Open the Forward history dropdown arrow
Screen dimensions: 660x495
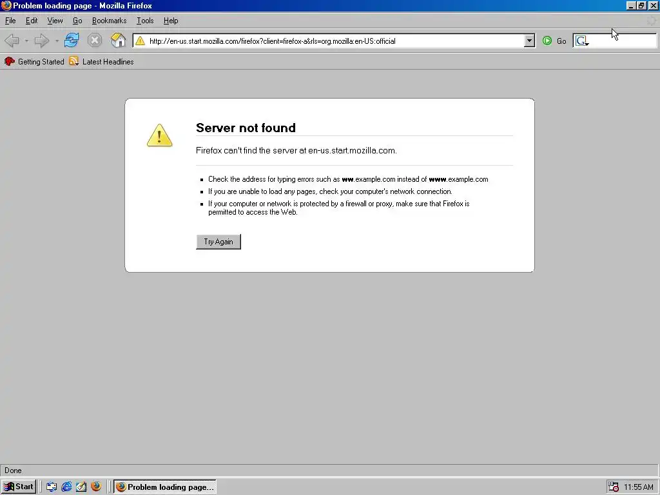[57, 41]
